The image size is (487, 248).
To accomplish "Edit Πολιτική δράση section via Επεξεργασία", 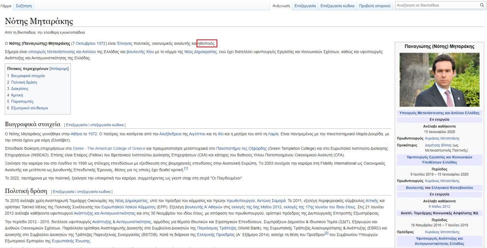I will click(x=63, y=191).
